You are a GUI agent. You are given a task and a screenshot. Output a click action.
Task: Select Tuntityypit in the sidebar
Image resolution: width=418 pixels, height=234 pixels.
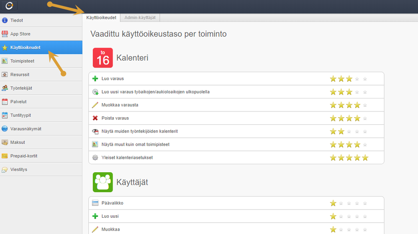(21, 115)
